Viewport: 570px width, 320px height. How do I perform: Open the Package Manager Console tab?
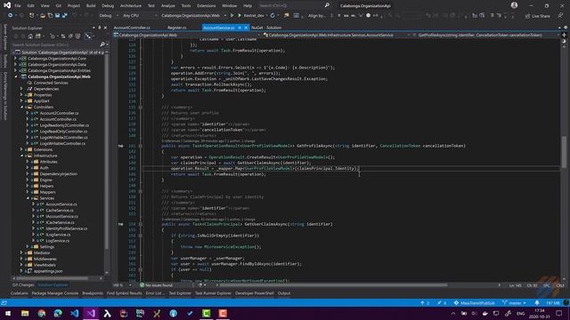tap(55, 293)
